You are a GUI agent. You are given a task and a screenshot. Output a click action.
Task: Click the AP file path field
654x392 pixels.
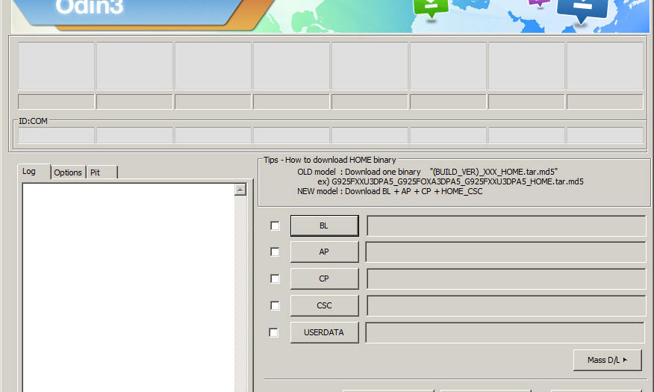pos(506,252)
